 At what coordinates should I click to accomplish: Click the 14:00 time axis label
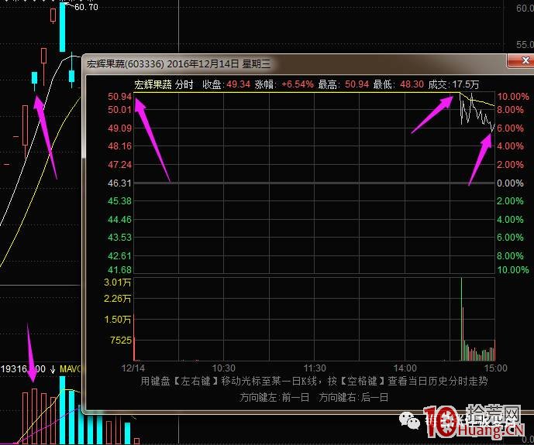405,368
